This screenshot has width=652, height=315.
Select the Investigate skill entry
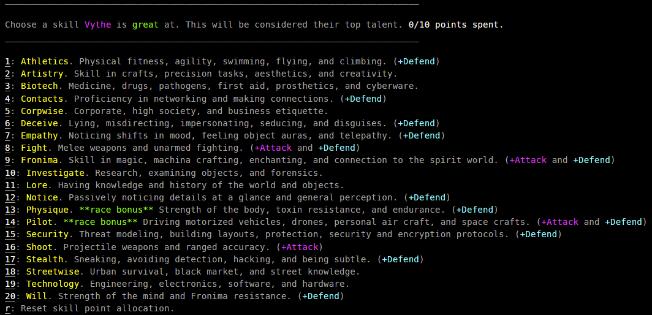164,173
